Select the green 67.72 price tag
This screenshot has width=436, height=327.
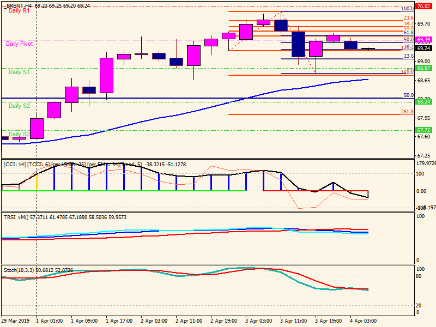423,130
